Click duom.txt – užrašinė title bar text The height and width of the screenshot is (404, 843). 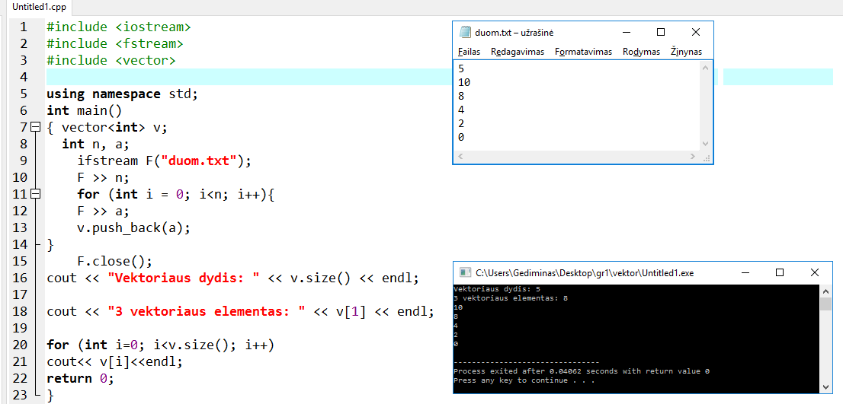[514, 33]
